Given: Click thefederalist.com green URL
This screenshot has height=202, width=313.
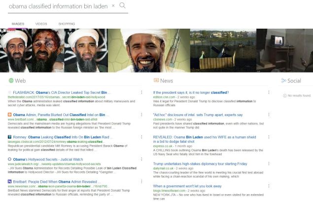Looking at the screenshot, I should point(56,97).
